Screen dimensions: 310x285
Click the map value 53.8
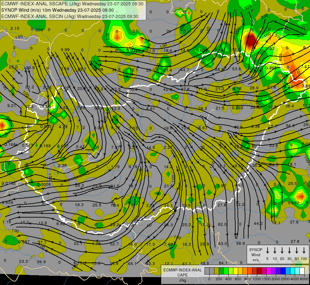(x=236, y=69)
